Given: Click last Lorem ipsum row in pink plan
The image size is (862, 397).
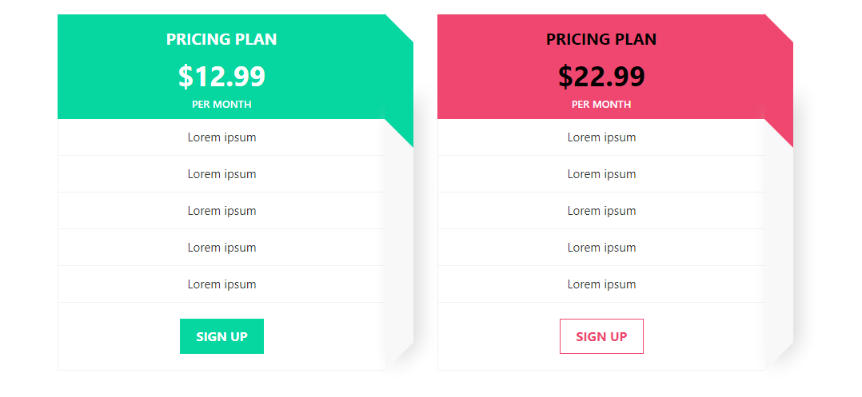Looking at the screenshot, I should pyautogui.click(x=601, y=284).
